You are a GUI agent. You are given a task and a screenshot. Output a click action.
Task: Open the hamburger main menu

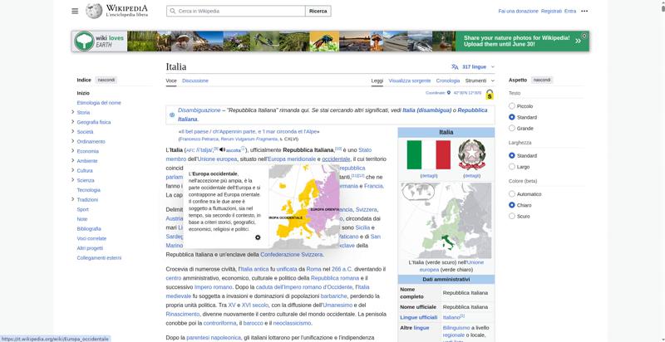click(75, 11)
